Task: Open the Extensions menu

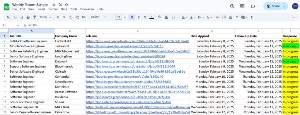Action: point(87,9)
